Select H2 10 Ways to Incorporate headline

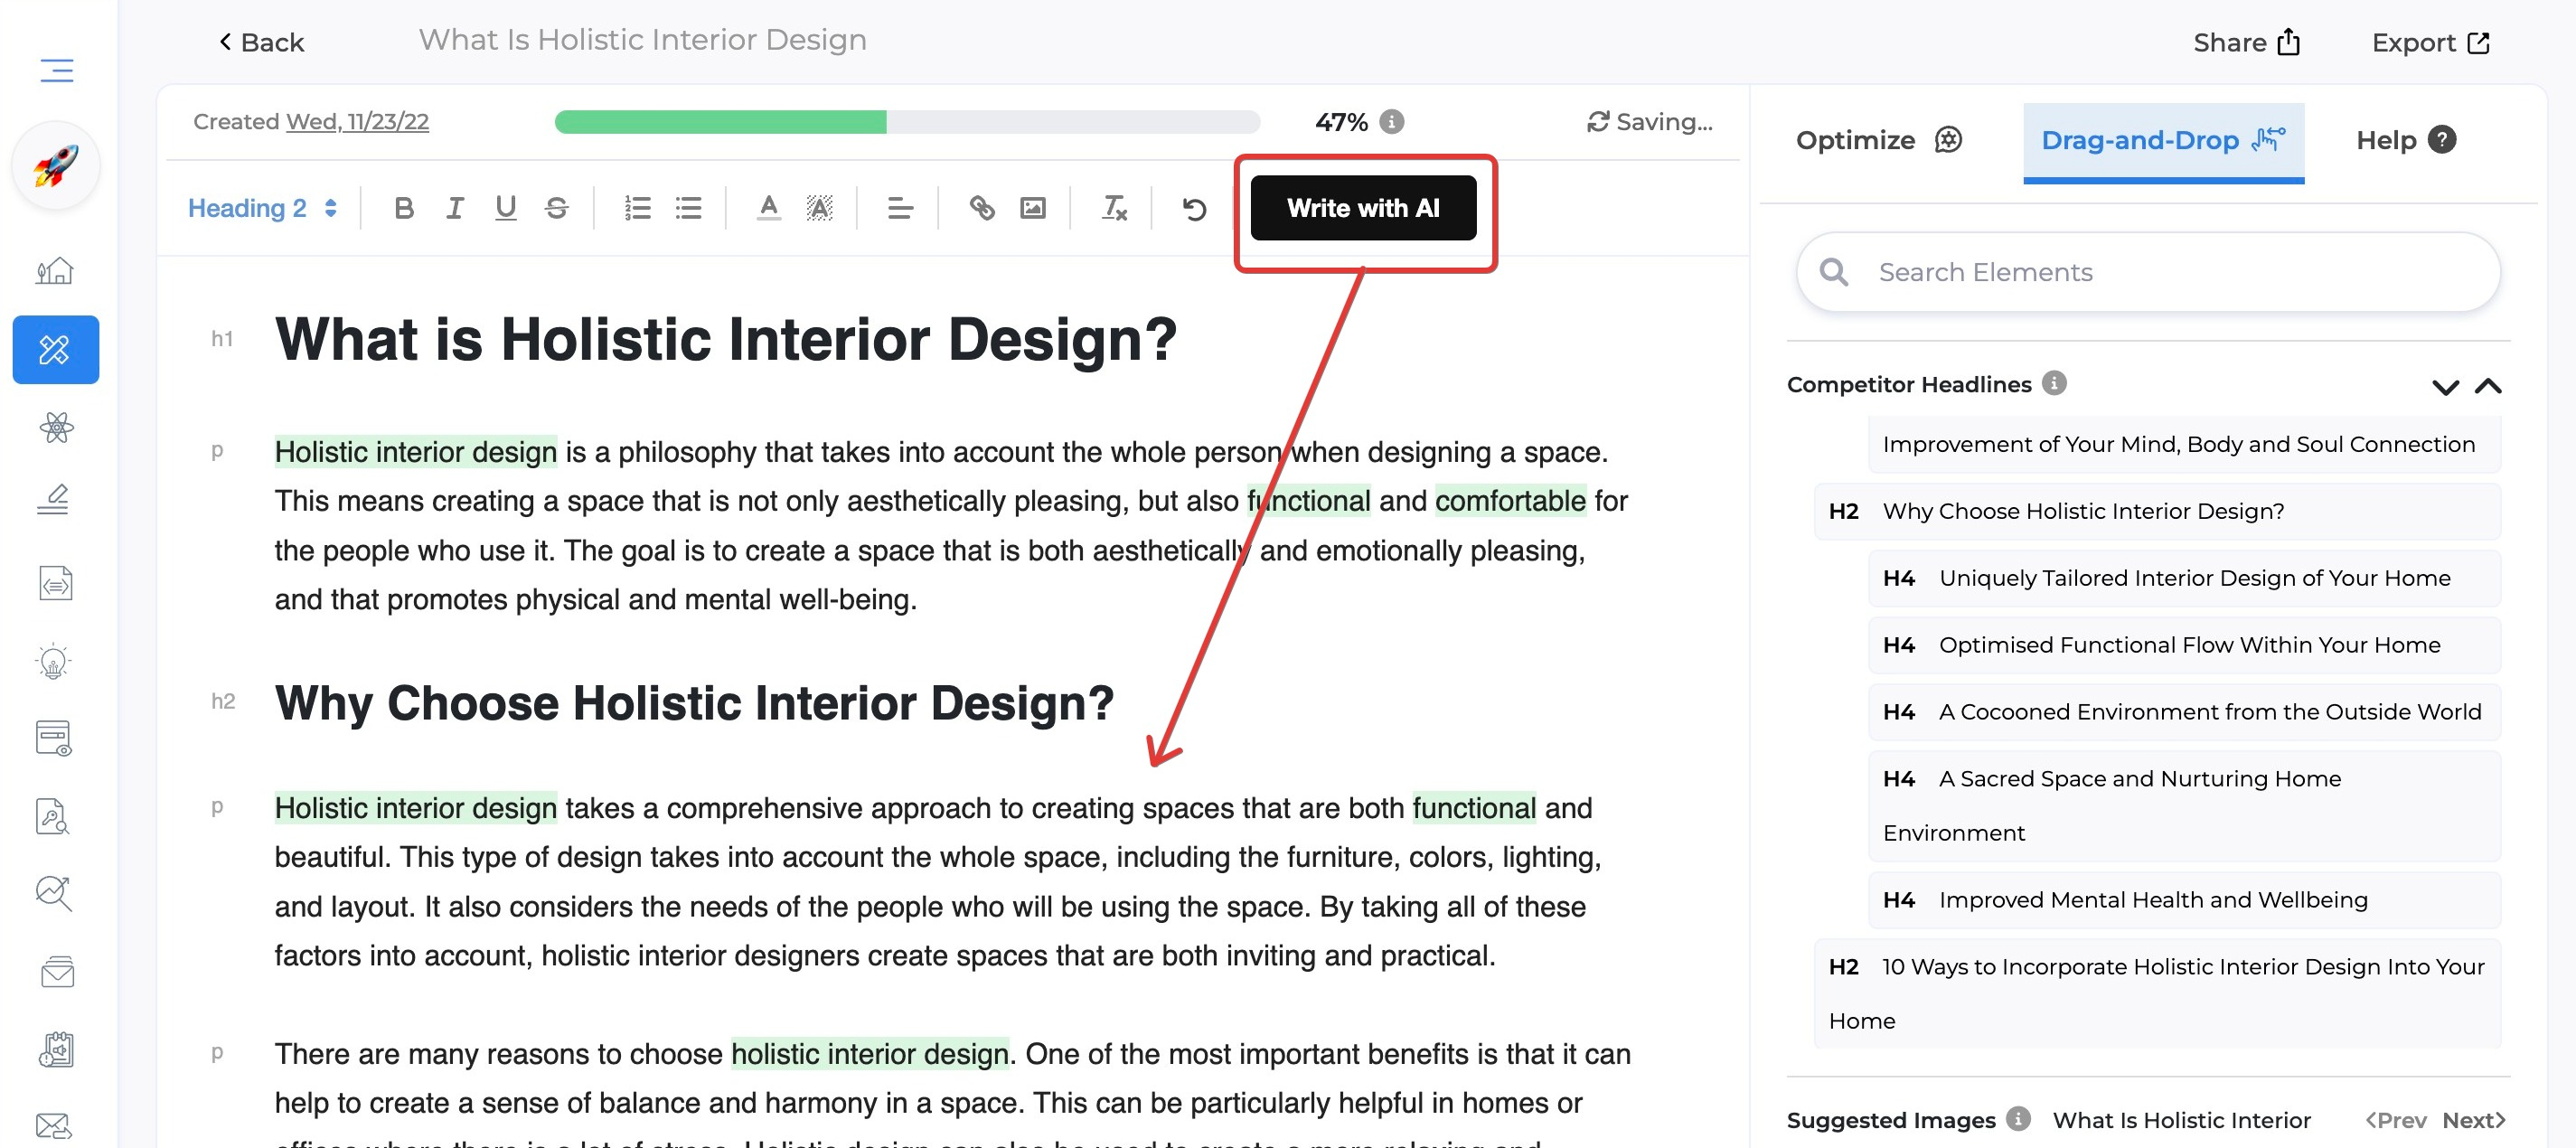tap(2157, 994)
